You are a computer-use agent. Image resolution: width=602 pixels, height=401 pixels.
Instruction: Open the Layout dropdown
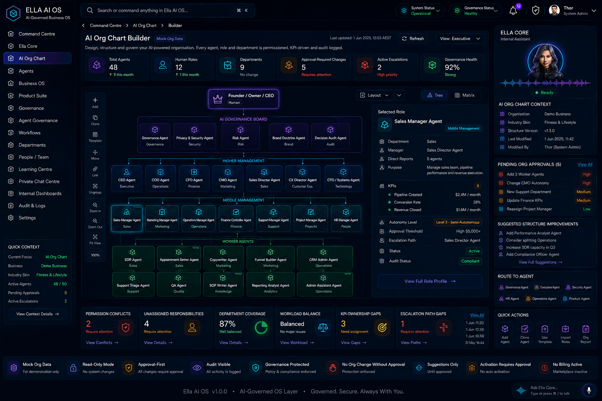(x=374, y=95)
